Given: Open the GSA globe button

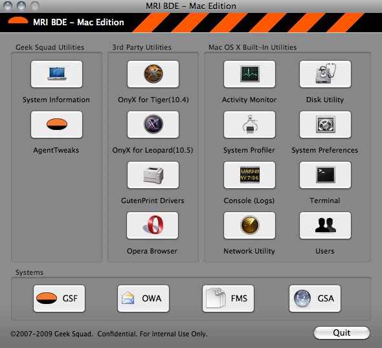Looking at the screenshot, I should pos(315,298).
